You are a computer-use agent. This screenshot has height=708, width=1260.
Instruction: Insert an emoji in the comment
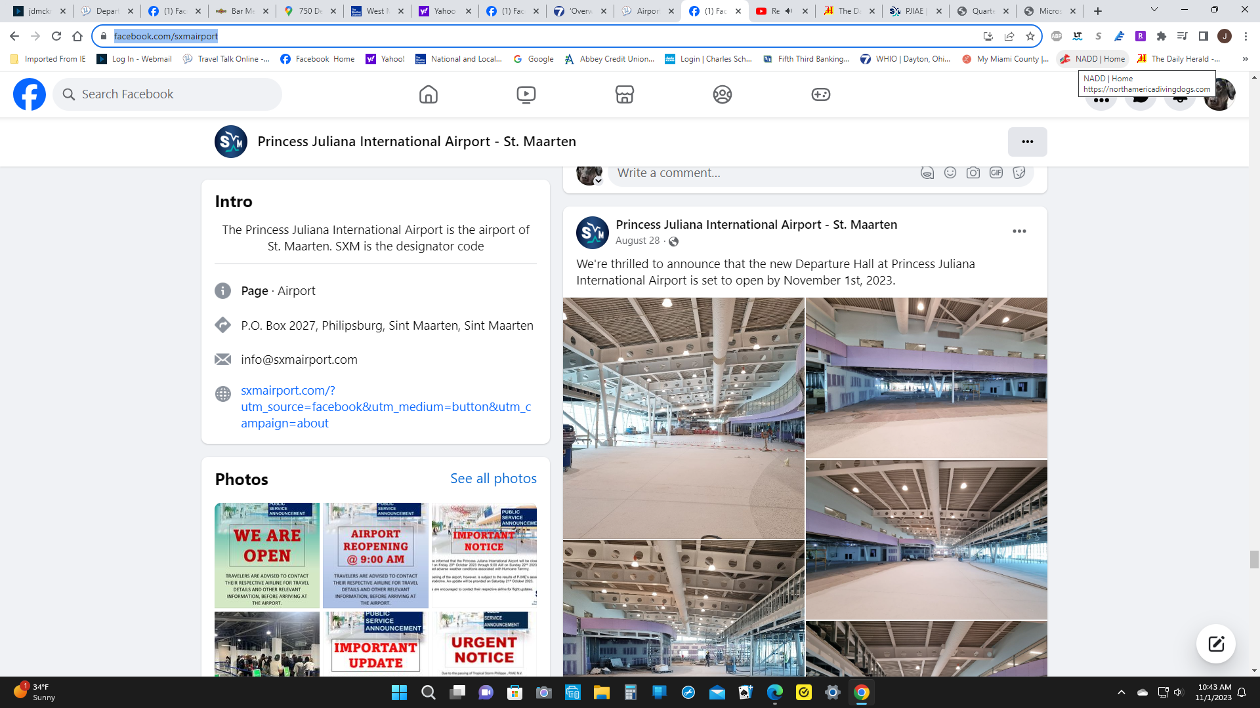coord(950,172)
